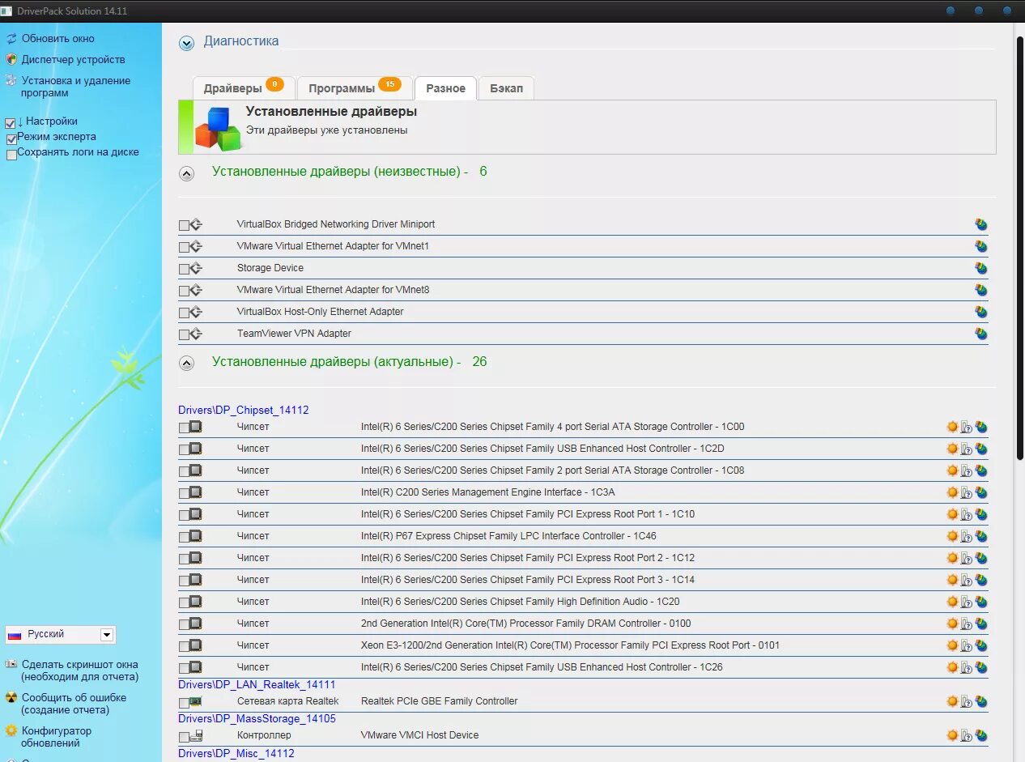Click the globe icon in the USB Enhanced Host Controller - 1C26 row
The height and width of the screenshot is (762, 1025).
[x=981, y=667]
